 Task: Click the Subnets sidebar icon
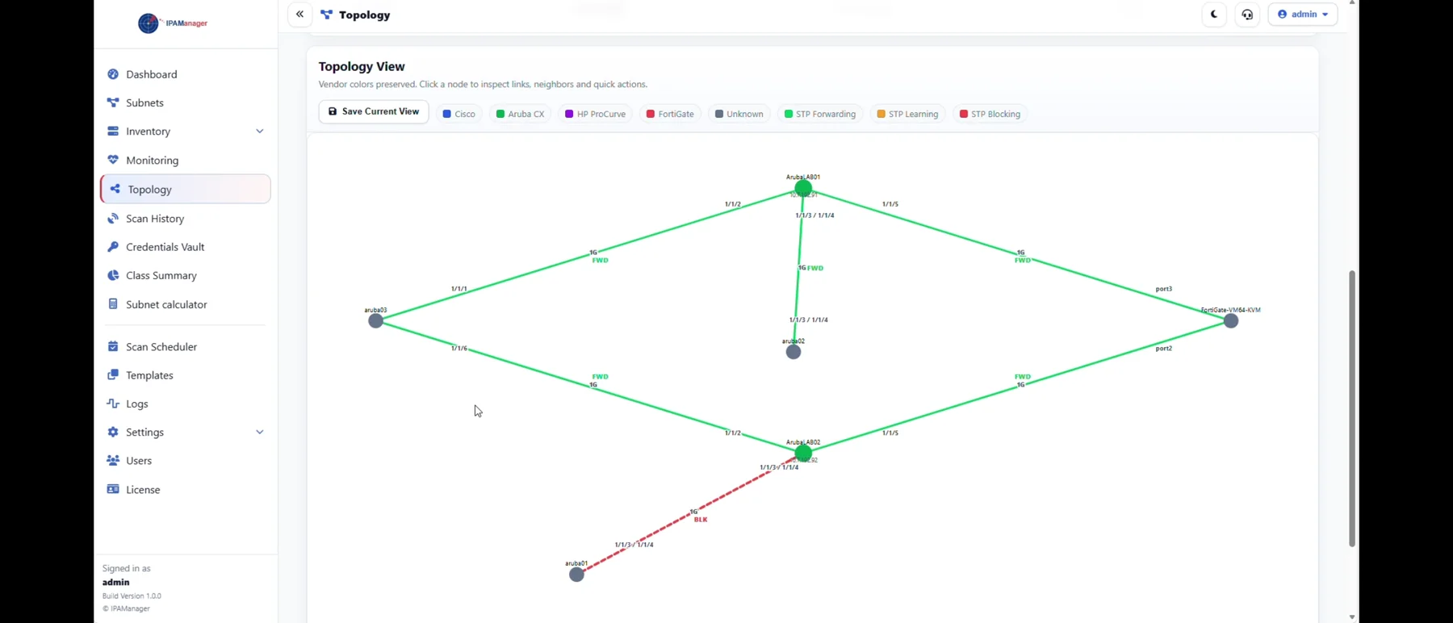point(113,102)
